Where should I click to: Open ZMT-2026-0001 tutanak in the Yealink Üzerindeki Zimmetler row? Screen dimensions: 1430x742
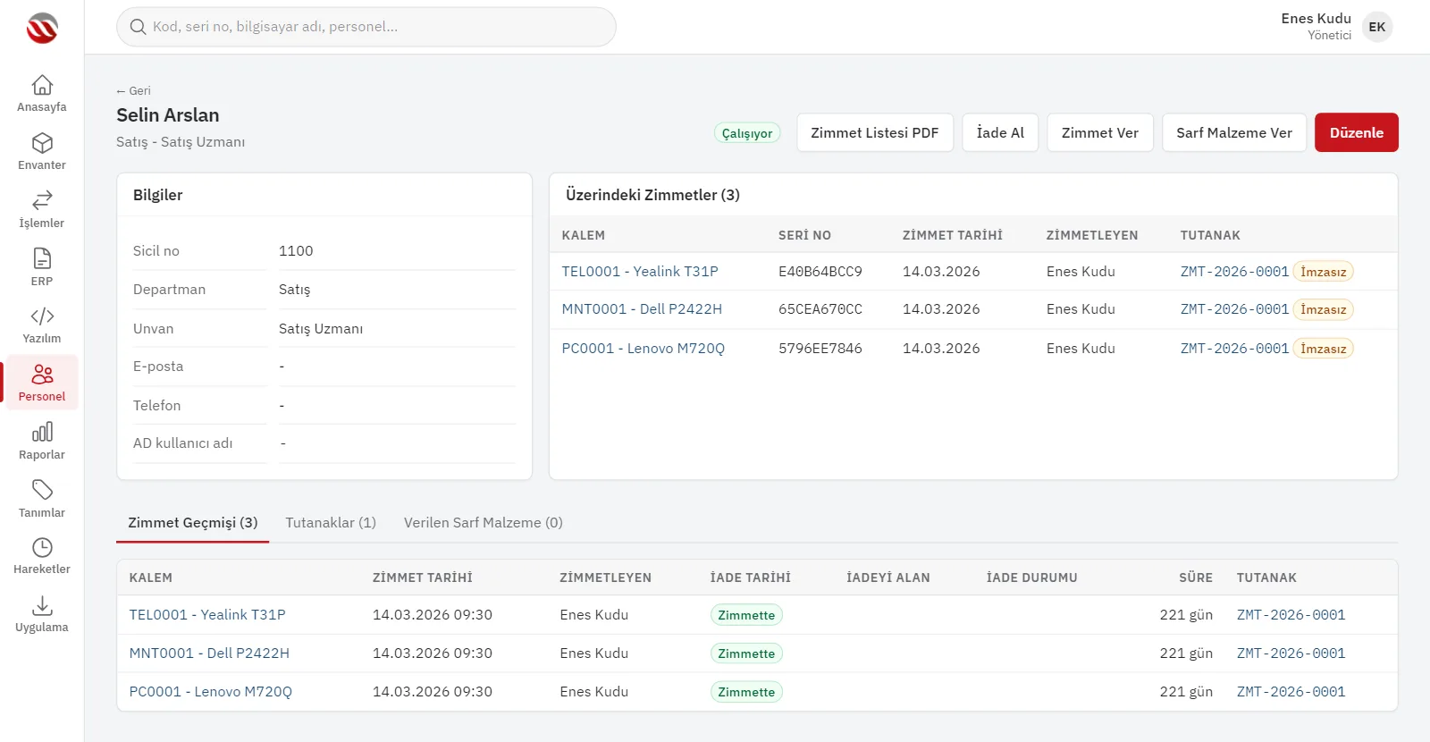[1234, 272]
